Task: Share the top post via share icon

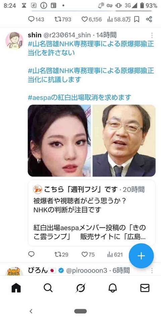Action: tap(149, 19)
